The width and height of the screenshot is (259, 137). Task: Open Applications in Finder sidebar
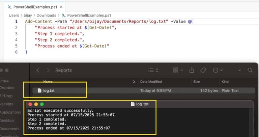pyautogui.click(x=10, y=112)
